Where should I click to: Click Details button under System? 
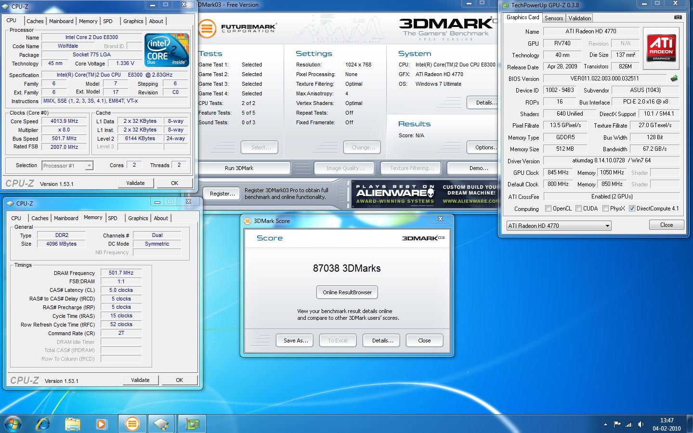tap(483, 103)
